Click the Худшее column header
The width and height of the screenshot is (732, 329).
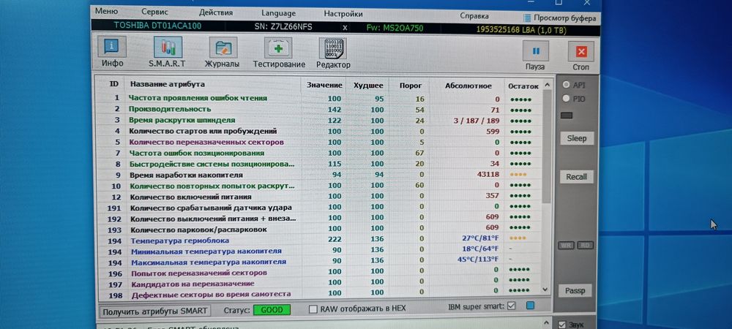[368, 86]
